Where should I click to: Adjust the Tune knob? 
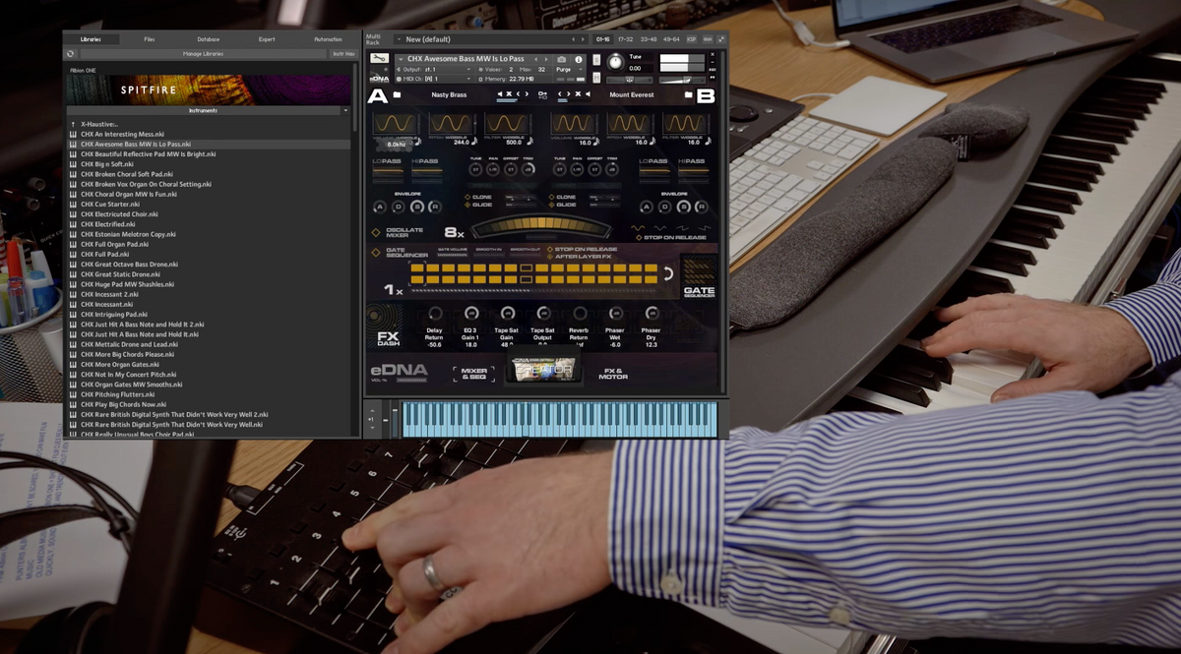tap(615, 62)
